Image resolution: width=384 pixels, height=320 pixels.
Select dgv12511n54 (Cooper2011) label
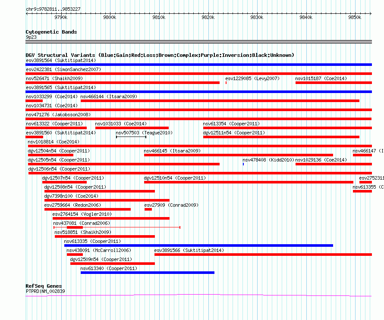(234, 133)
